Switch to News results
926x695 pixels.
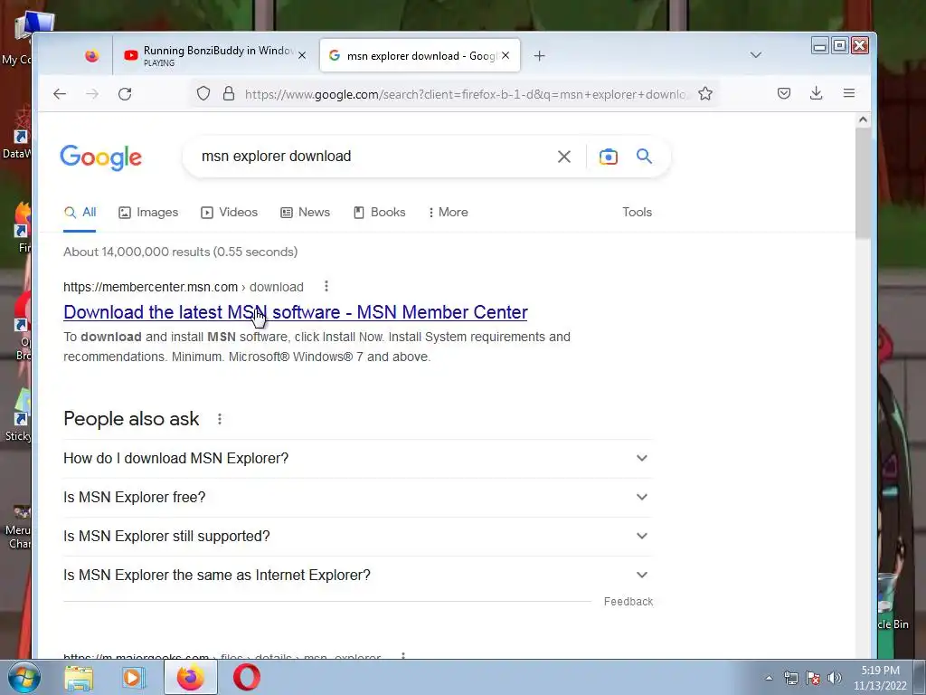[x=305, y=212]
